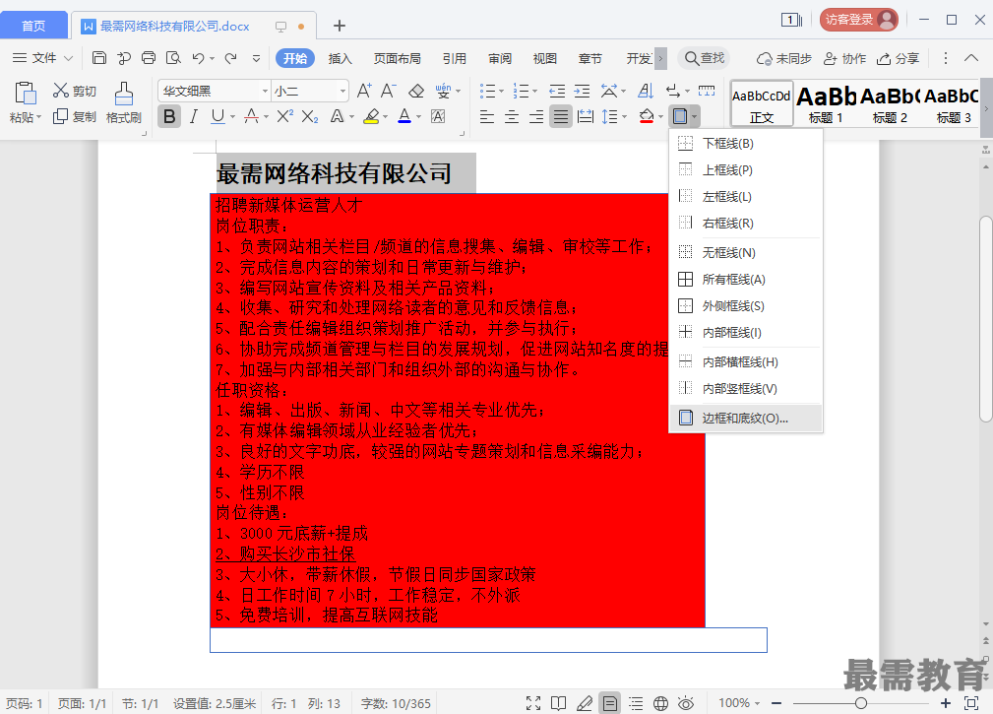The width and height of the screenshot is (993, 714).
Task: Open new tab with plus button
Action: (x=340, y=26)
